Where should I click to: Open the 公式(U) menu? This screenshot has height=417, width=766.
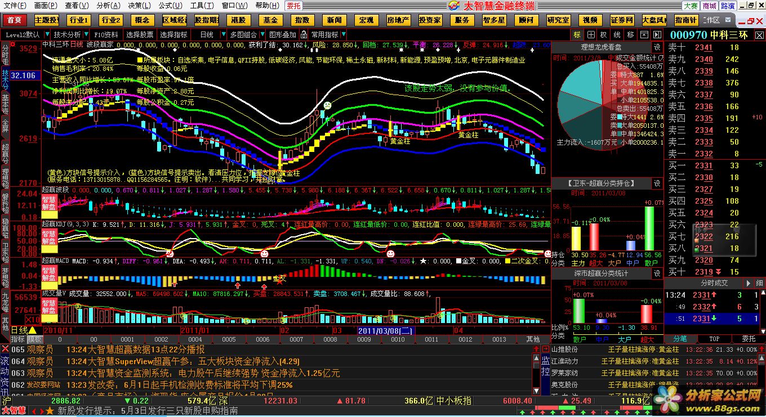click(x=171, y=6)
